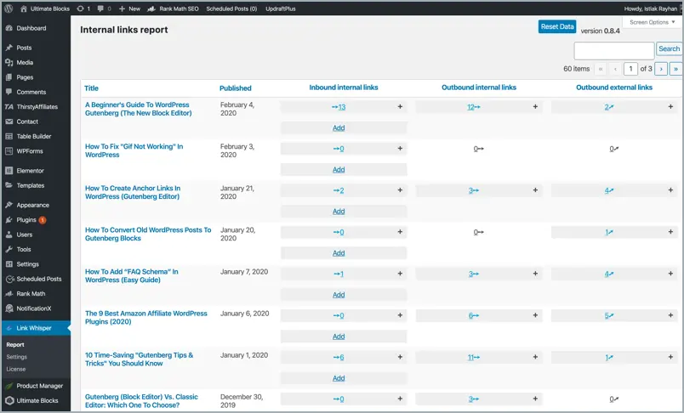
Task: Open the Comments icon in sidebar
Action: tap(9, 92)
